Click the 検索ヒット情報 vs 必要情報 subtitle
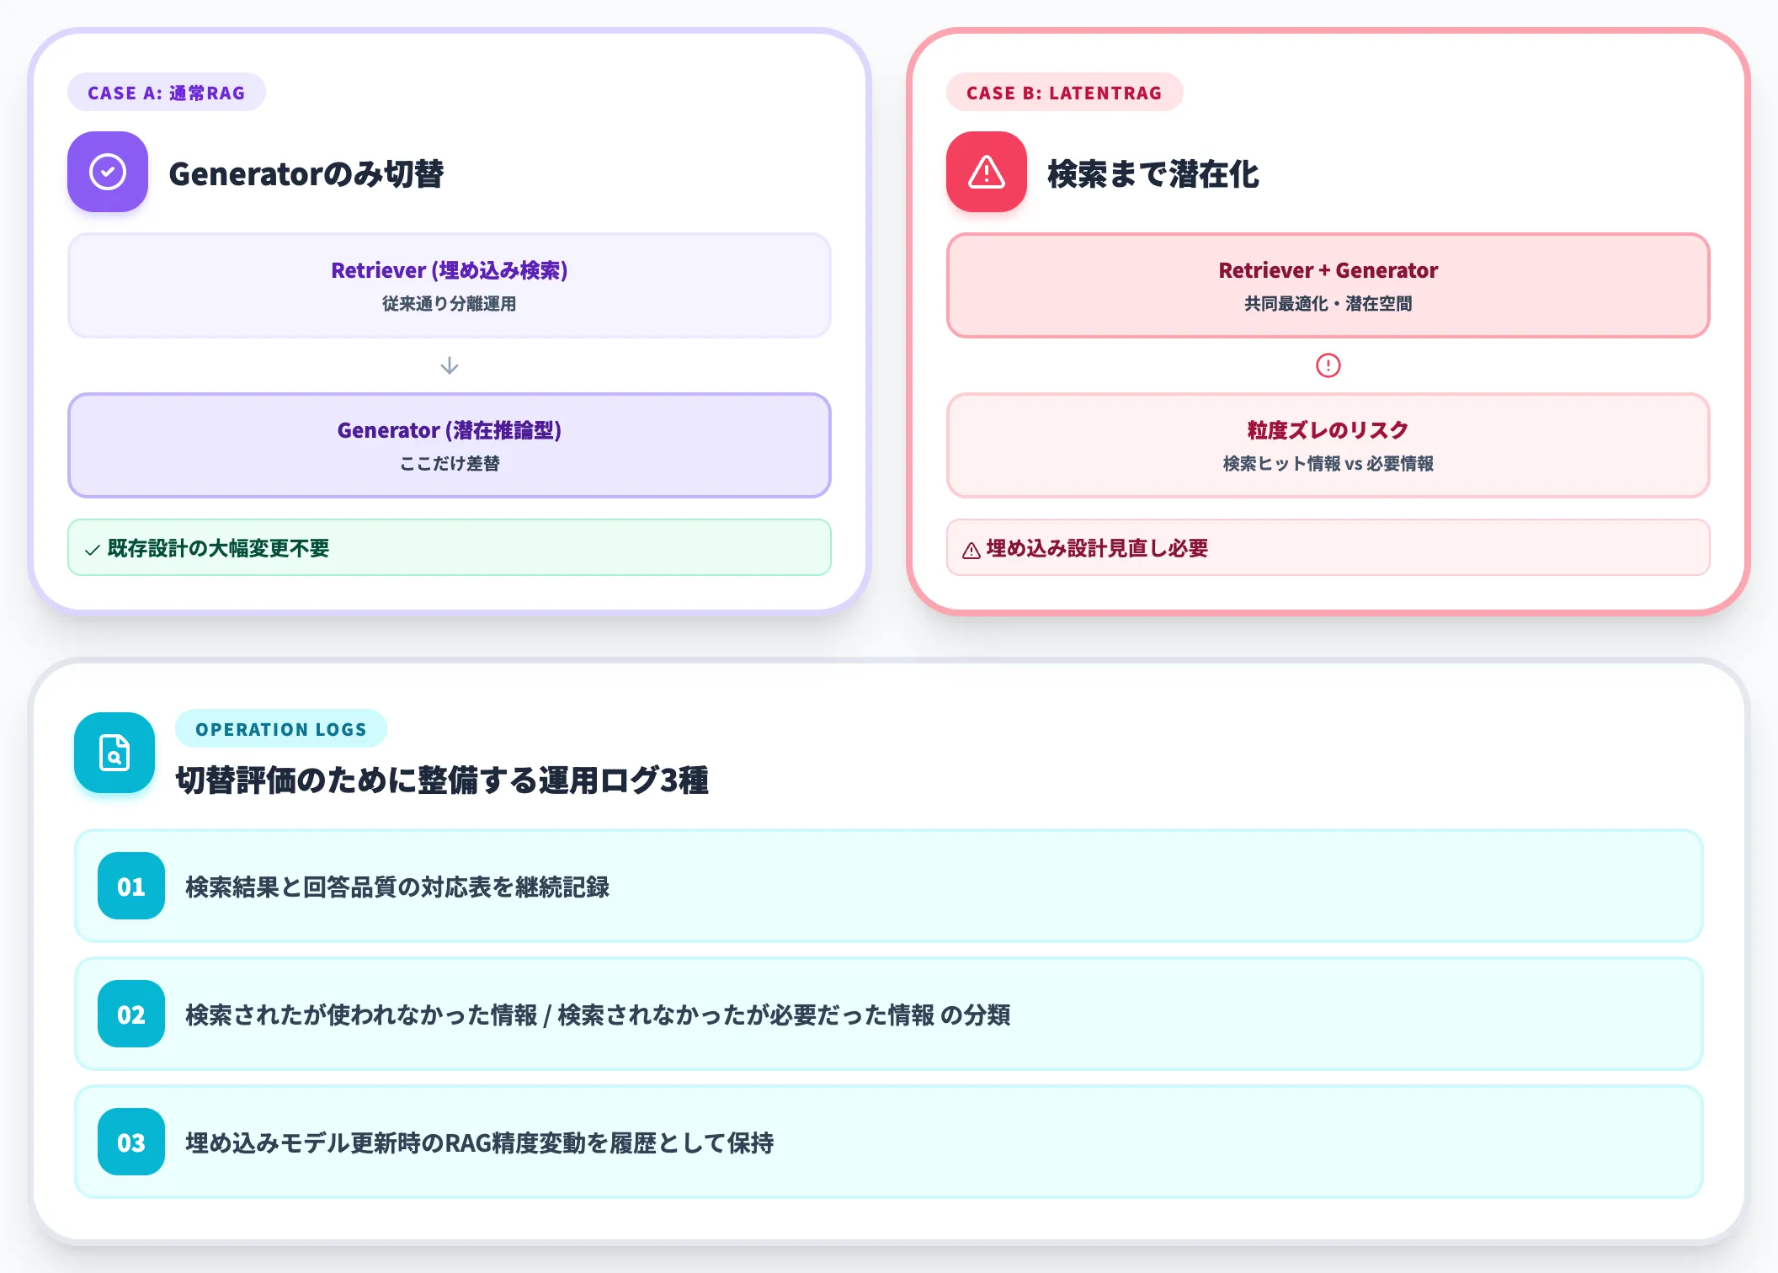Screen dimensions: 1778x1273 pos(1328,464)
